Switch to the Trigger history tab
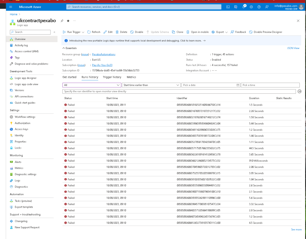The height and width of the screenshot is (239, 306). pos(112,77)
